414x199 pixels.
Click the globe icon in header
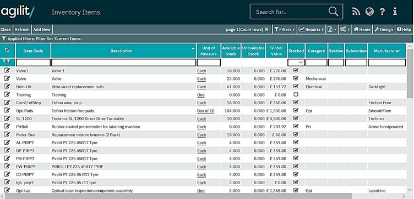pyautogui.click(x=369, y=12)
